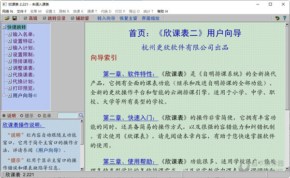
Task: Select 代换计划 tree label
Action: pos(24,81)
